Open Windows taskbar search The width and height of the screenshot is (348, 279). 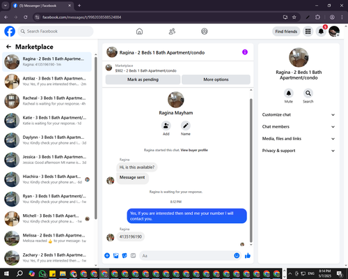click(x=19, y=273)
